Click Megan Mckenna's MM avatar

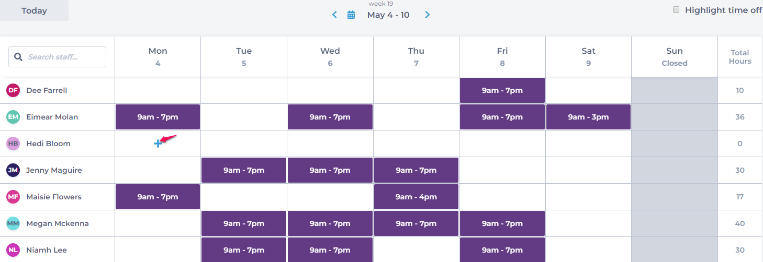pyautogui.click(x=13, y=223)
